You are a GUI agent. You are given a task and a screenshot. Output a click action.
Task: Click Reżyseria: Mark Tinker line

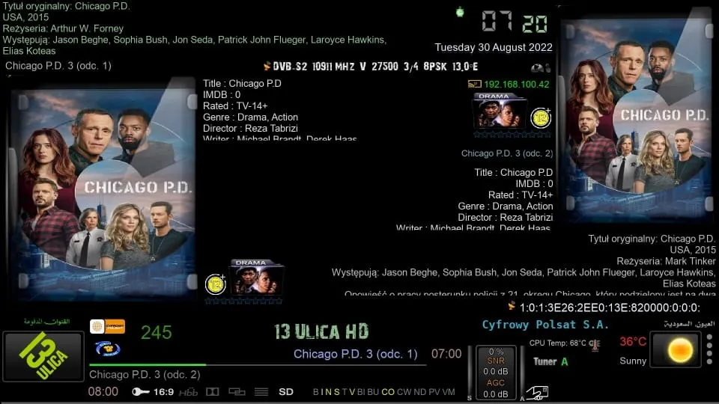666,261
